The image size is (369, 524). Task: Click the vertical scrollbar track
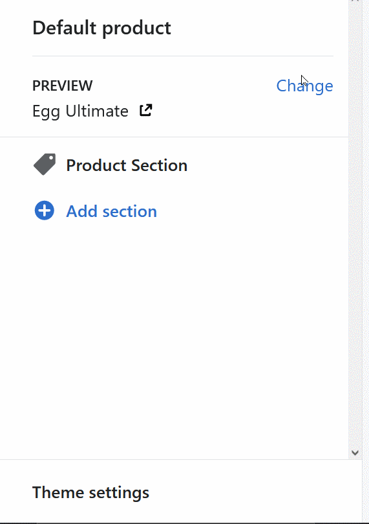click(x=355, y=226)
